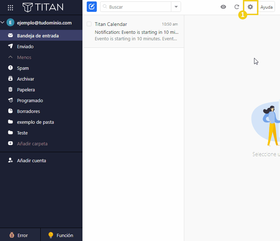280x241 pixels.
Task: Click the folder icon beside Teste
Action: click(10, 132)
